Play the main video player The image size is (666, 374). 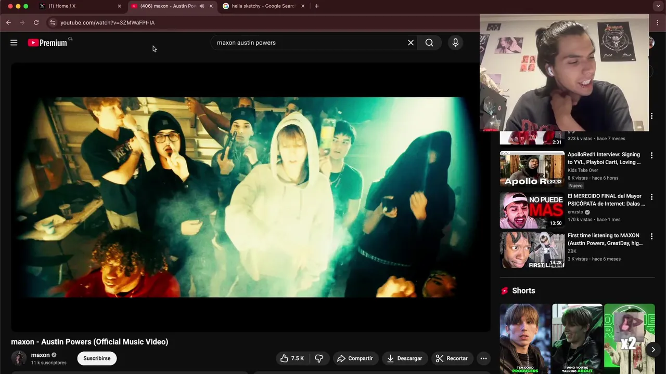[x=250, y=197]
